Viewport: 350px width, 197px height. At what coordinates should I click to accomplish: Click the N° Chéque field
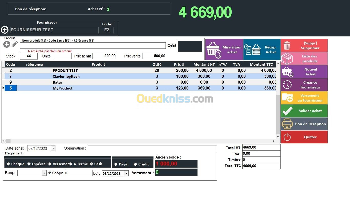pyautogui.click(x=78, y=173)
